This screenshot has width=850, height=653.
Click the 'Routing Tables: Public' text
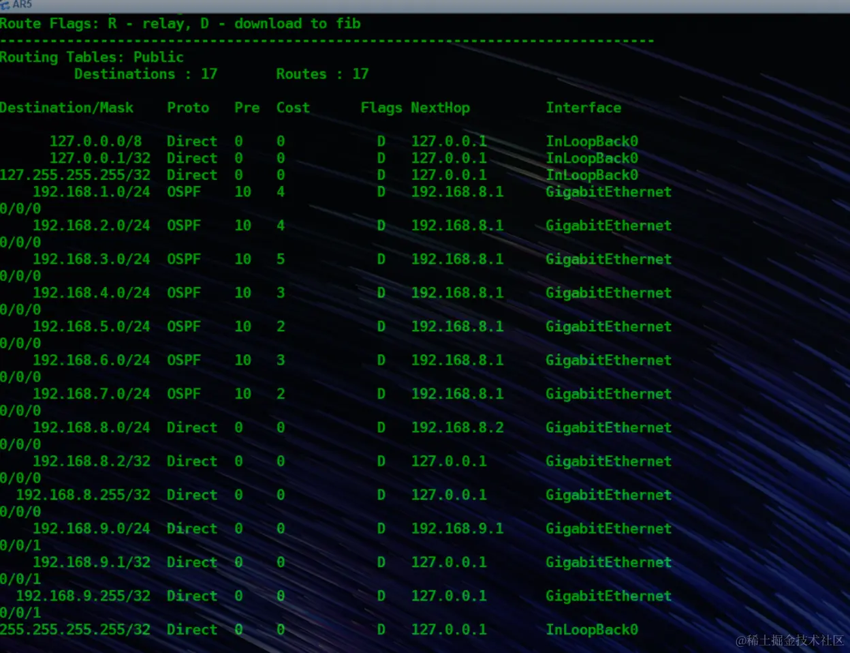pos(92,57)
